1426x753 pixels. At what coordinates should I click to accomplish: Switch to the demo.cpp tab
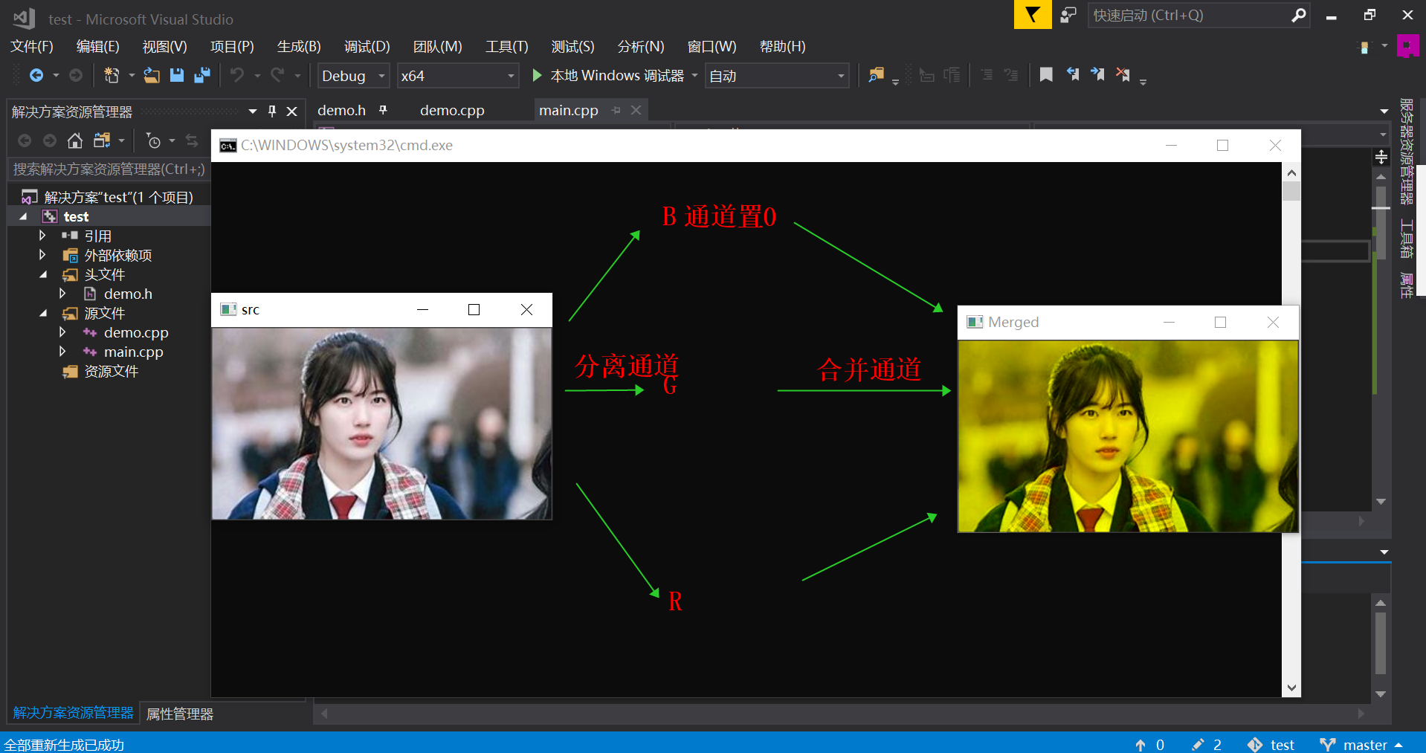tap(451, 110)
